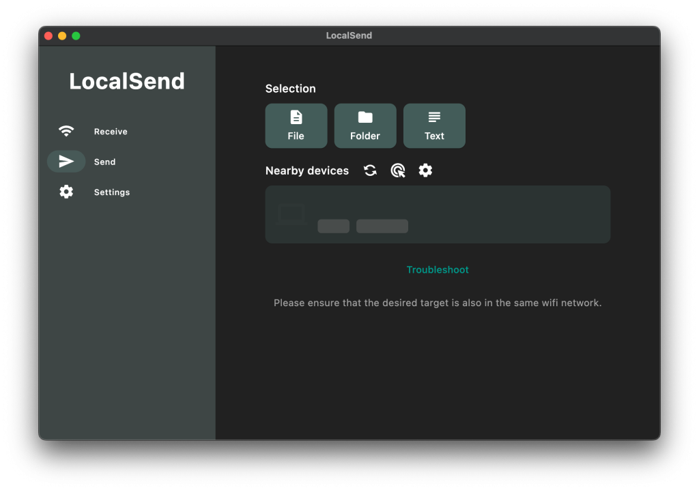Click the LocalSend logo title
This screenshot has width=699, height=491.
[x=127, y=81]
